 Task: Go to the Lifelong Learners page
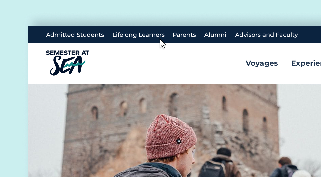[x=138, y=35]
